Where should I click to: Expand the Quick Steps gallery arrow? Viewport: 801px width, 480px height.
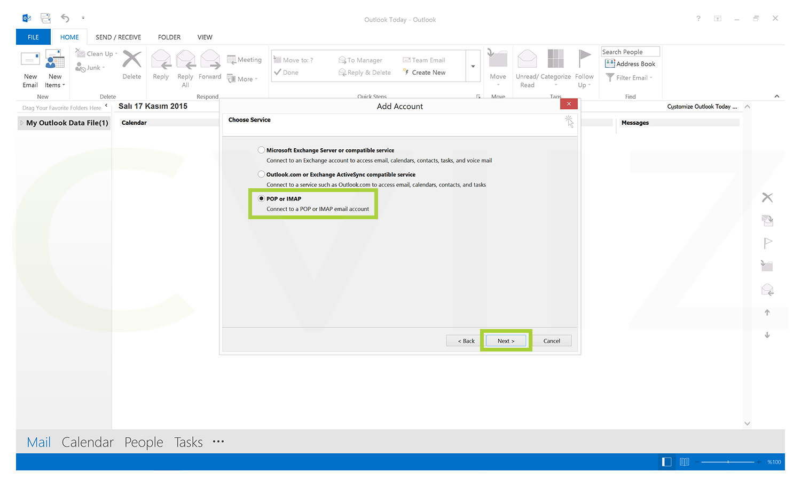click(x=473, y=66)
